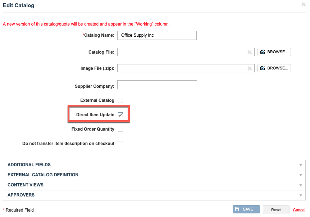Clear the Catalog File field with X icon
310x217 pixels.
point(250,52)
